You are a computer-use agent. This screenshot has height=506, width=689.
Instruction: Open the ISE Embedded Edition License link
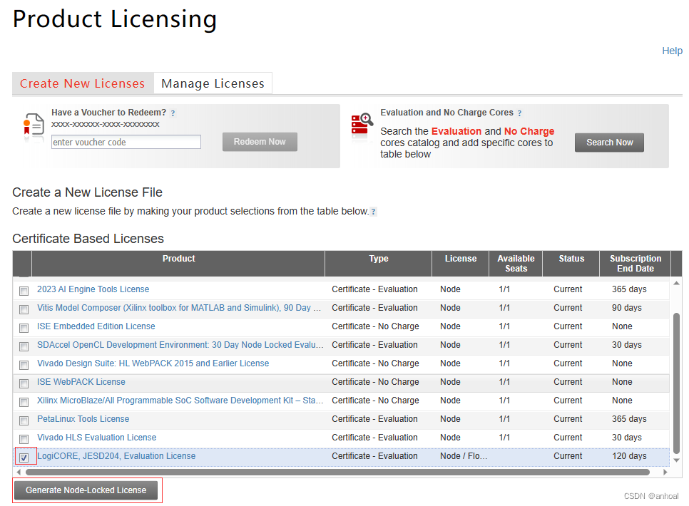[x=96, y=326]
